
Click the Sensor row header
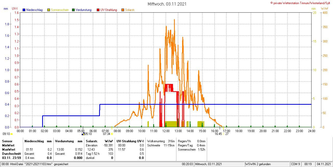click(x=7, y=141)
